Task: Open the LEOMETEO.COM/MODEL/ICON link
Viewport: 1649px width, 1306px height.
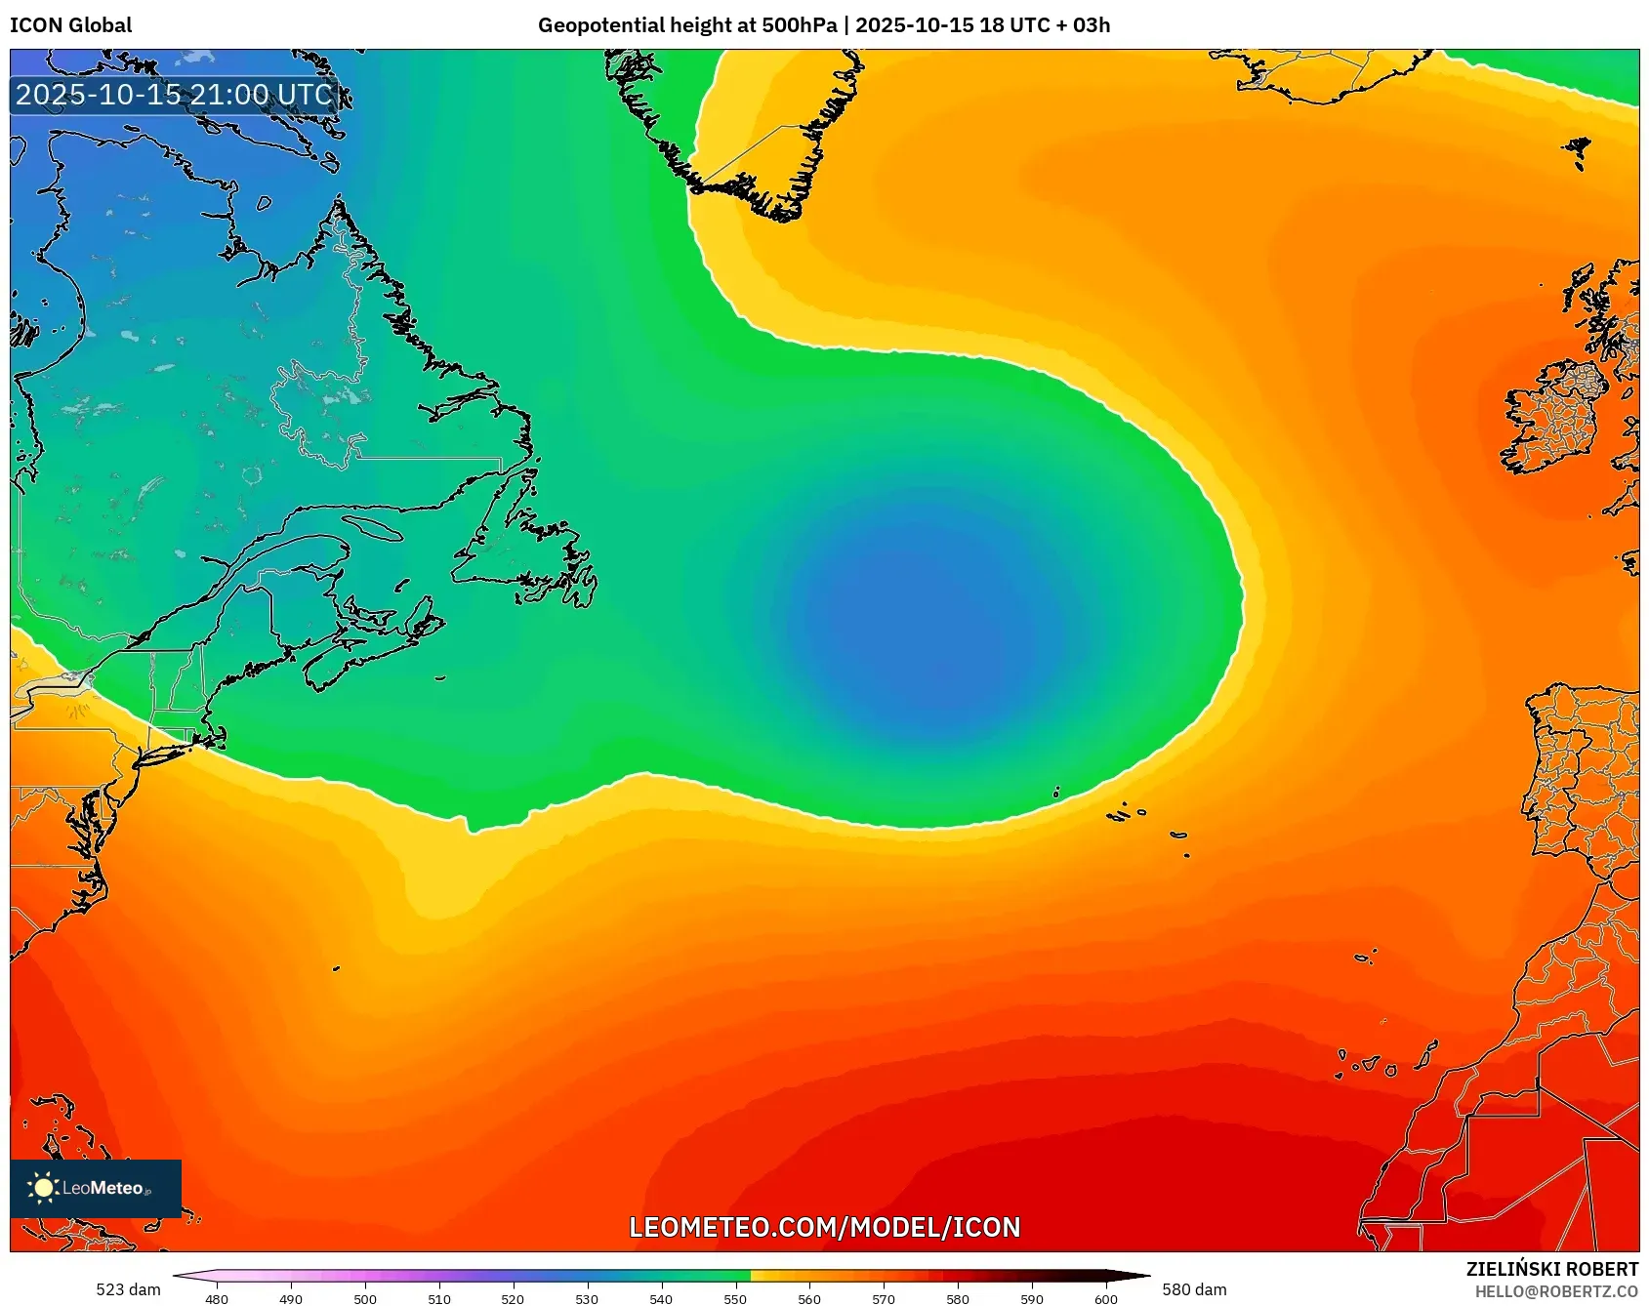Action: [824, 1227]
